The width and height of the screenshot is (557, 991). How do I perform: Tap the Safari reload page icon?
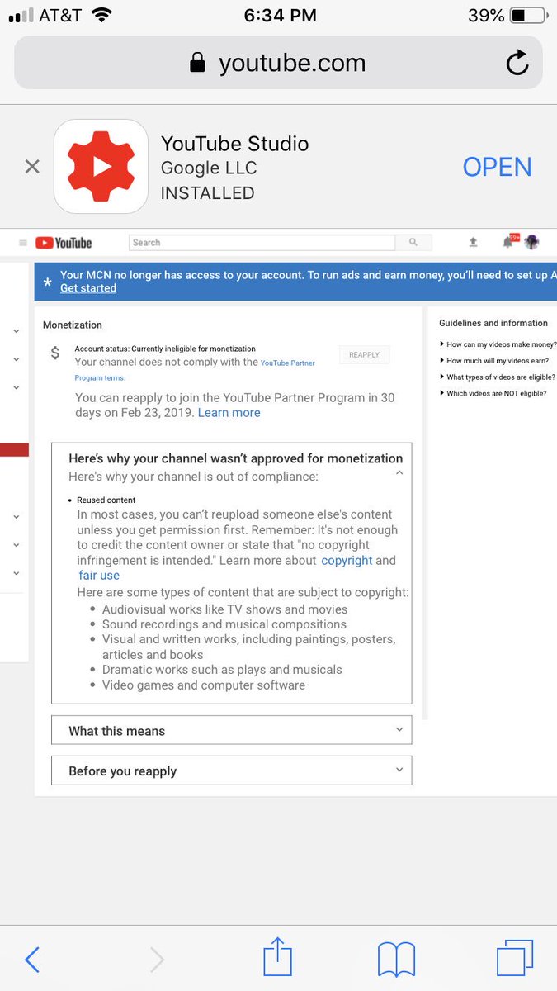click(517, 64)
